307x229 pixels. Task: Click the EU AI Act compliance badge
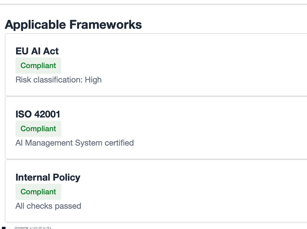click(38, 66)
